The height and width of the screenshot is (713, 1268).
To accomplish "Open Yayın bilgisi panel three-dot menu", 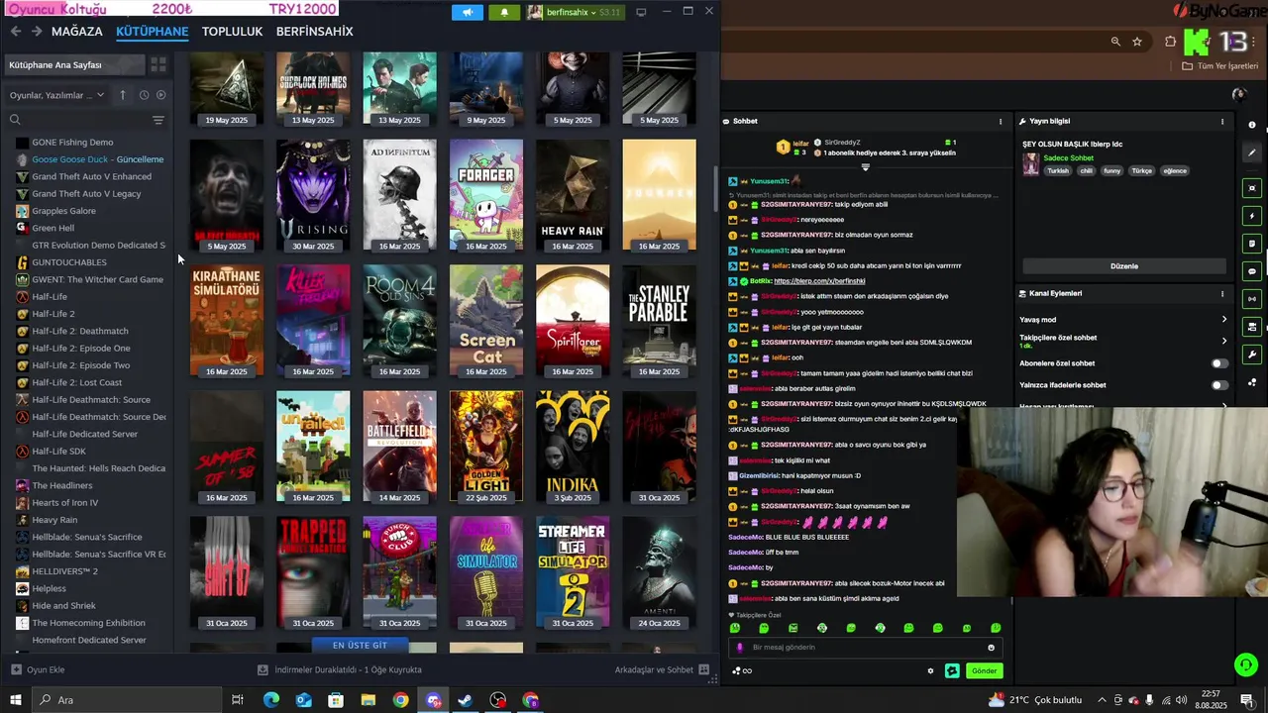I will 1222,121.
